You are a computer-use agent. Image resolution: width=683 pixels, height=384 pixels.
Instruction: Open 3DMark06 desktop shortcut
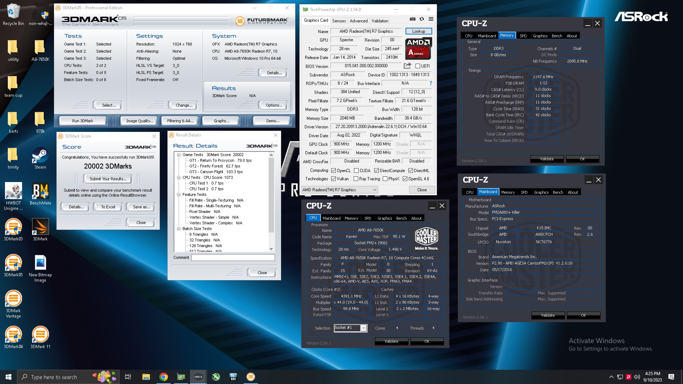[13, 337]
